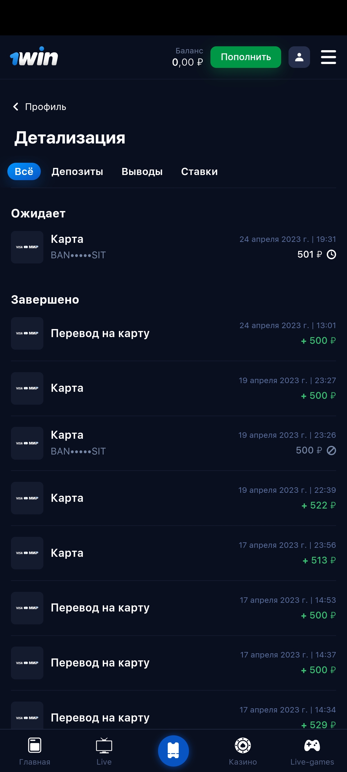The image size is (347, 772).
Task: Select the Всё filter tab
Action: pos(24,171)
